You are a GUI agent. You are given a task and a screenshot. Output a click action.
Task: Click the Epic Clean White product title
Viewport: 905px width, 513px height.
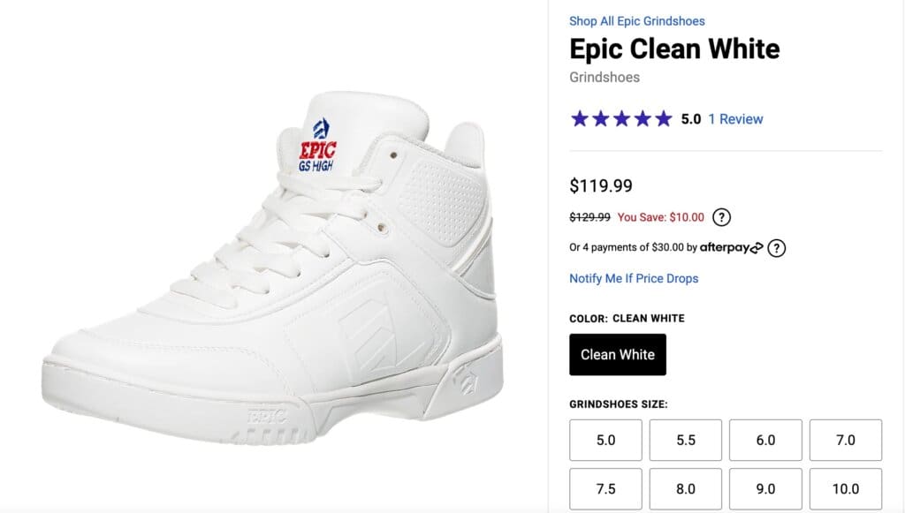(674, 49)
